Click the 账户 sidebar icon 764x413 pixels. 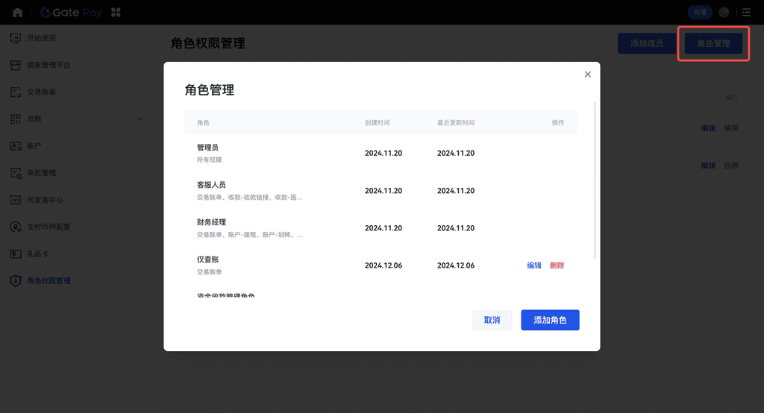[x=15, y=146]
